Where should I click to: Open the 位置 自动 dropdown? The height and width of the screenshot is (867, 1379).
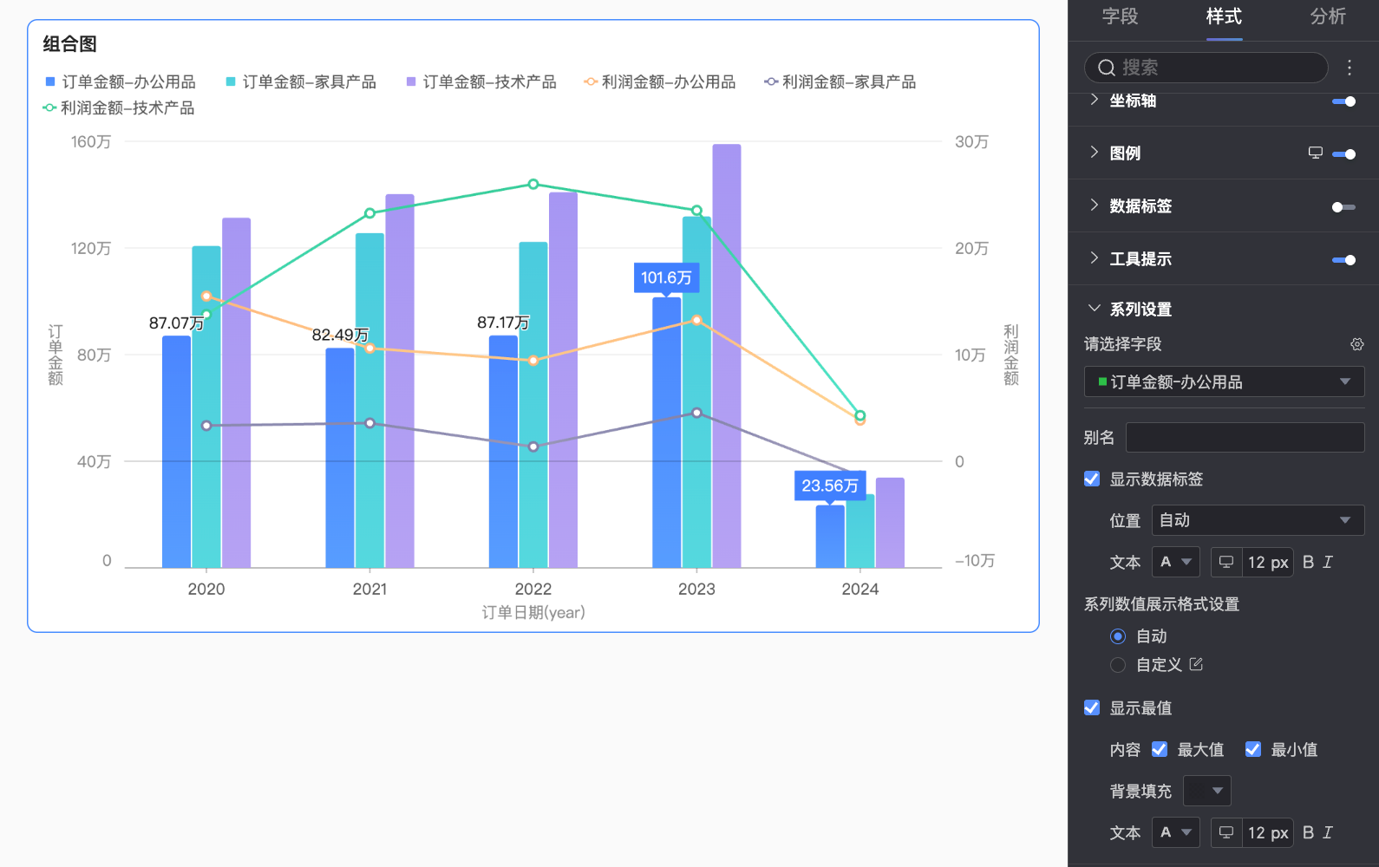[1258, 520]
